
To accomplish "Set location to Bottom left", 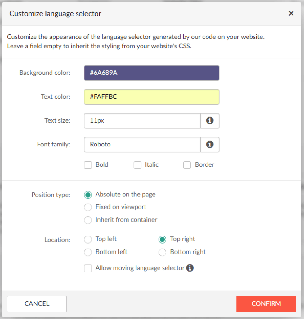I will click(x=88, y=252).
